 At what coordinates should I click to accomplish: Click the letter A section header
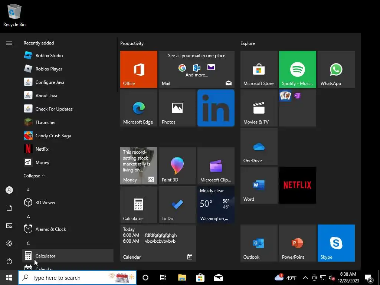point(28,217)
